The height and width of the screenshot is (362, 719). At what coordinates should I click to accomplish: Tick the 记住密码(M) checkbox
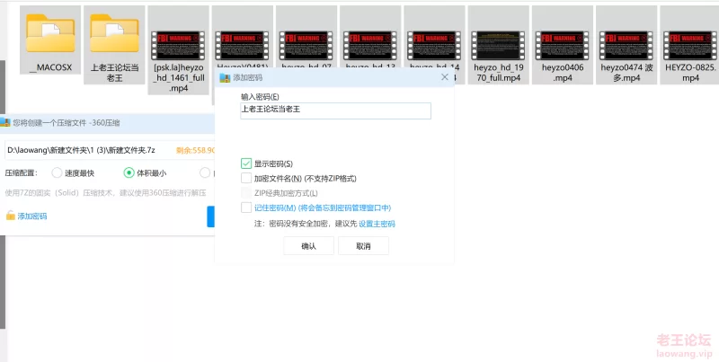point(246,207)
